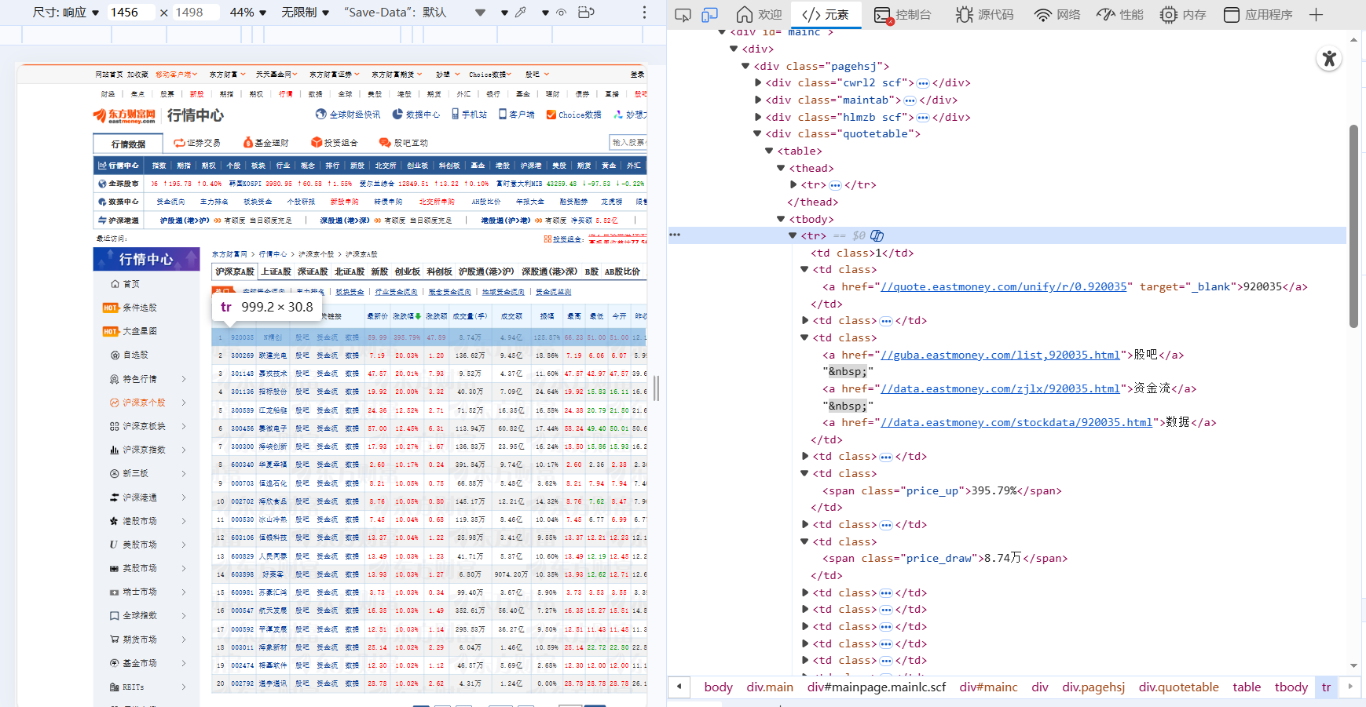Image resolution: width=1366 pixels, height=707 pixels.
Task: Open the 尺寸: 响应 dimensions dropdown
Action: click(66, 13)
